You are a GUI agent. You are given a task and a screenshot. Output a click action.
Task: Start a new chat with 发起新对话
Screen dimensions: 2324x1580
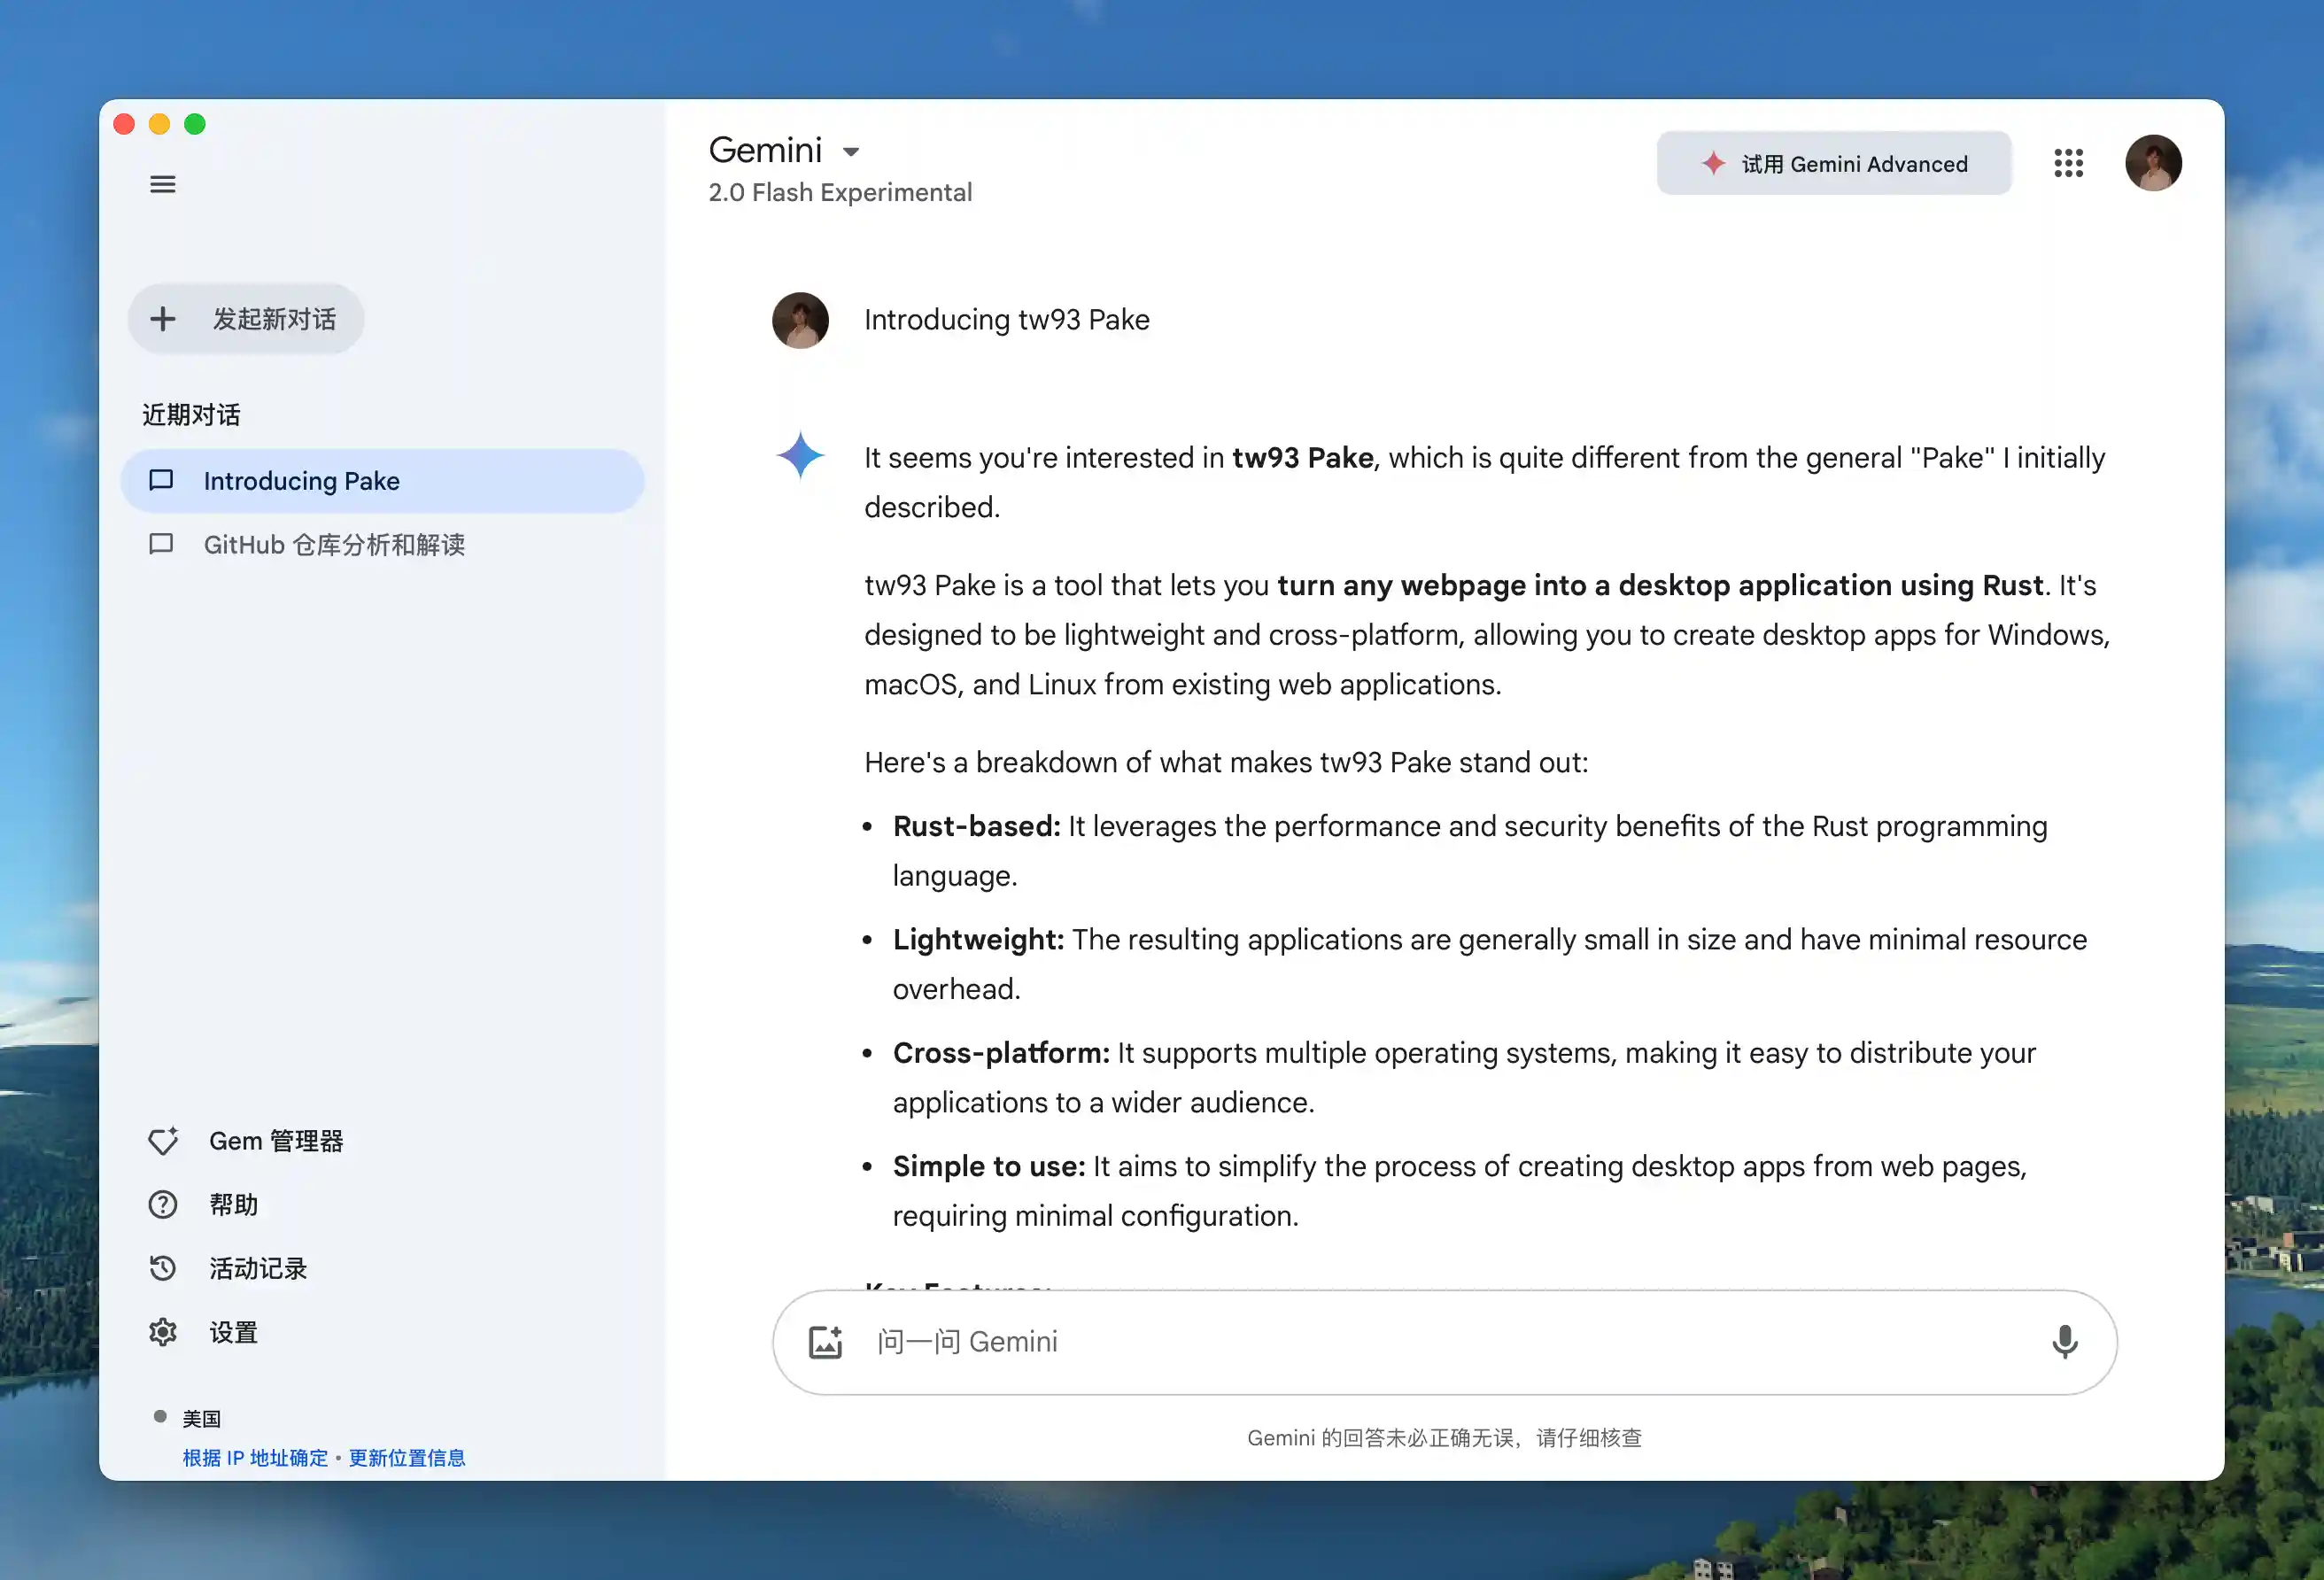pos(246,319)
